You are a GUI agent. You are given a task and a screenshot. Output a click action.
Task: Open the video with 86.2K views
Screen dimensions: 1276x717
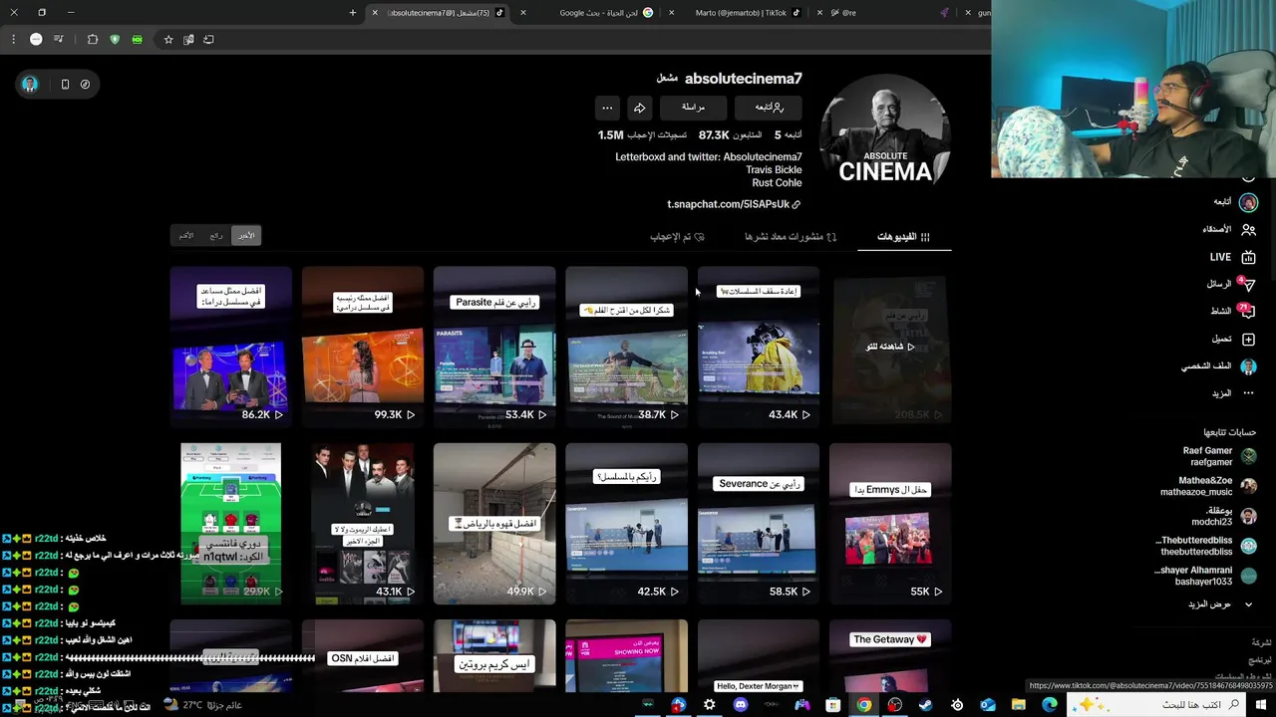[x=230, y=347]
